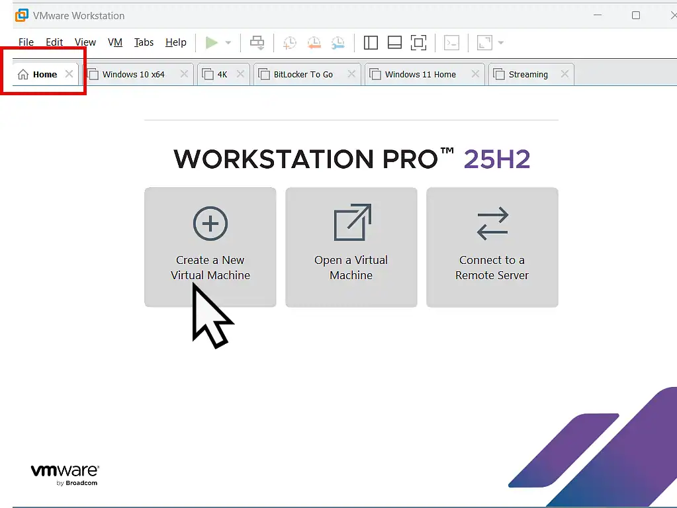The image size is (677, 508).
Task: Click the VMware by Broadcom logo
Action: [64, 474]
